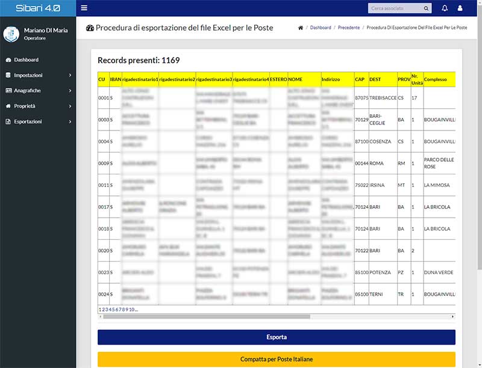Click the Complesso column header
The height and width of the screenshot is (368, 482).
click(439, 79)
